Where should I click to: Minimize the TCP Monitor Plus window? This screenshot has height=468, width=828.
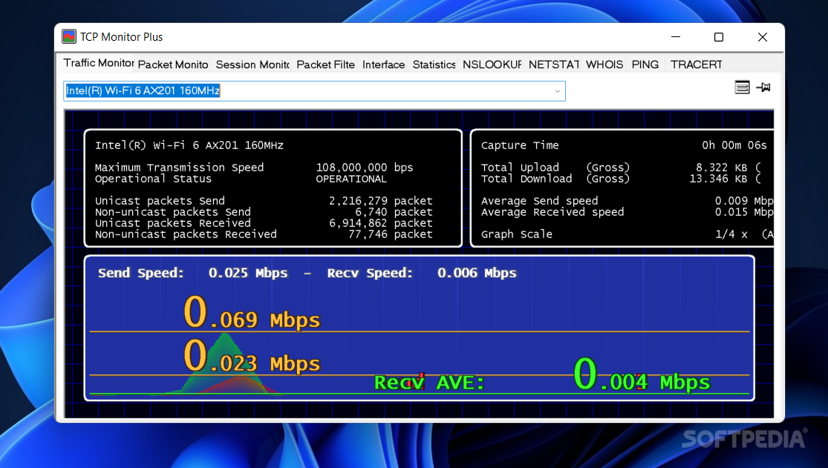[675, 37]
